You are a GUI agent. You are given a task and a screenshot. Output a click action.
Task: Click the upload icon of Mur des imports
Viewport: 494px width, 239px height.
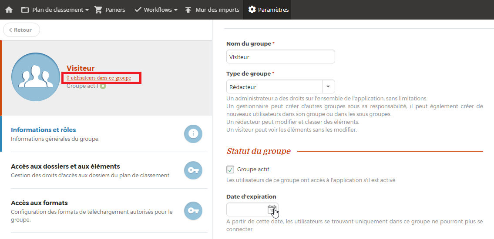[x=188, y=10]
